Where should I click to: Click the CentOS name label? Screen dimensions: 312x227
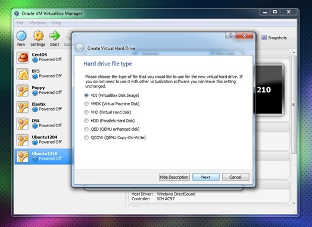pyautogui.click(x=39, y=55)
